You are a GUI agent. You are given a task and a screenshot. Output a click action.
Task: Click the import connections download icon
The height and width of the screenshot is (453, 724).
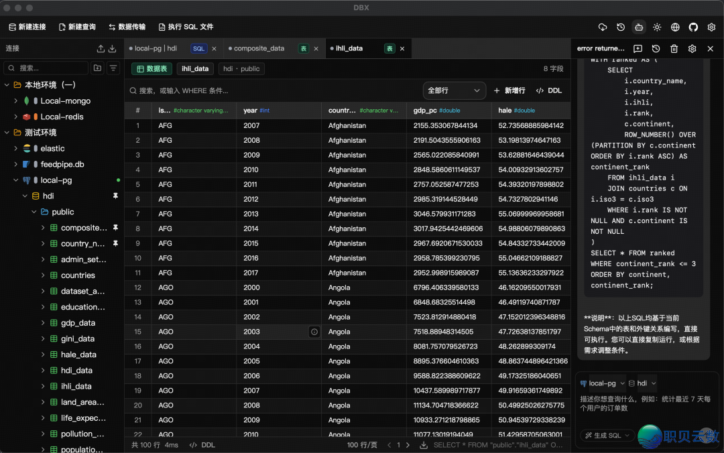(x=112, y=48)
